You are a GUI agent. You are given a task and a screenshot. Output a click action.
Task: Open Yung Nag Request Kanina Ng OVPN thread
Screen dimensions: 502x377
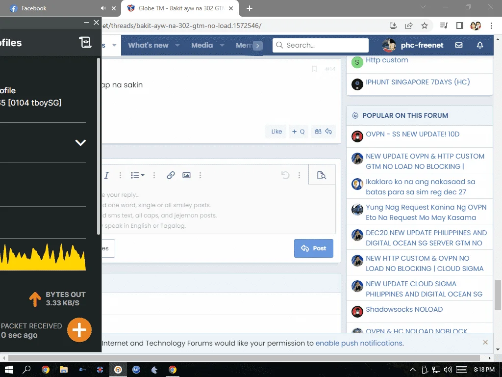426,212
